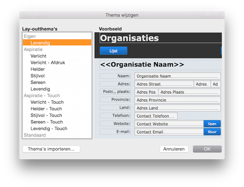Click the Open button beside Contact Website

point(212,124)
